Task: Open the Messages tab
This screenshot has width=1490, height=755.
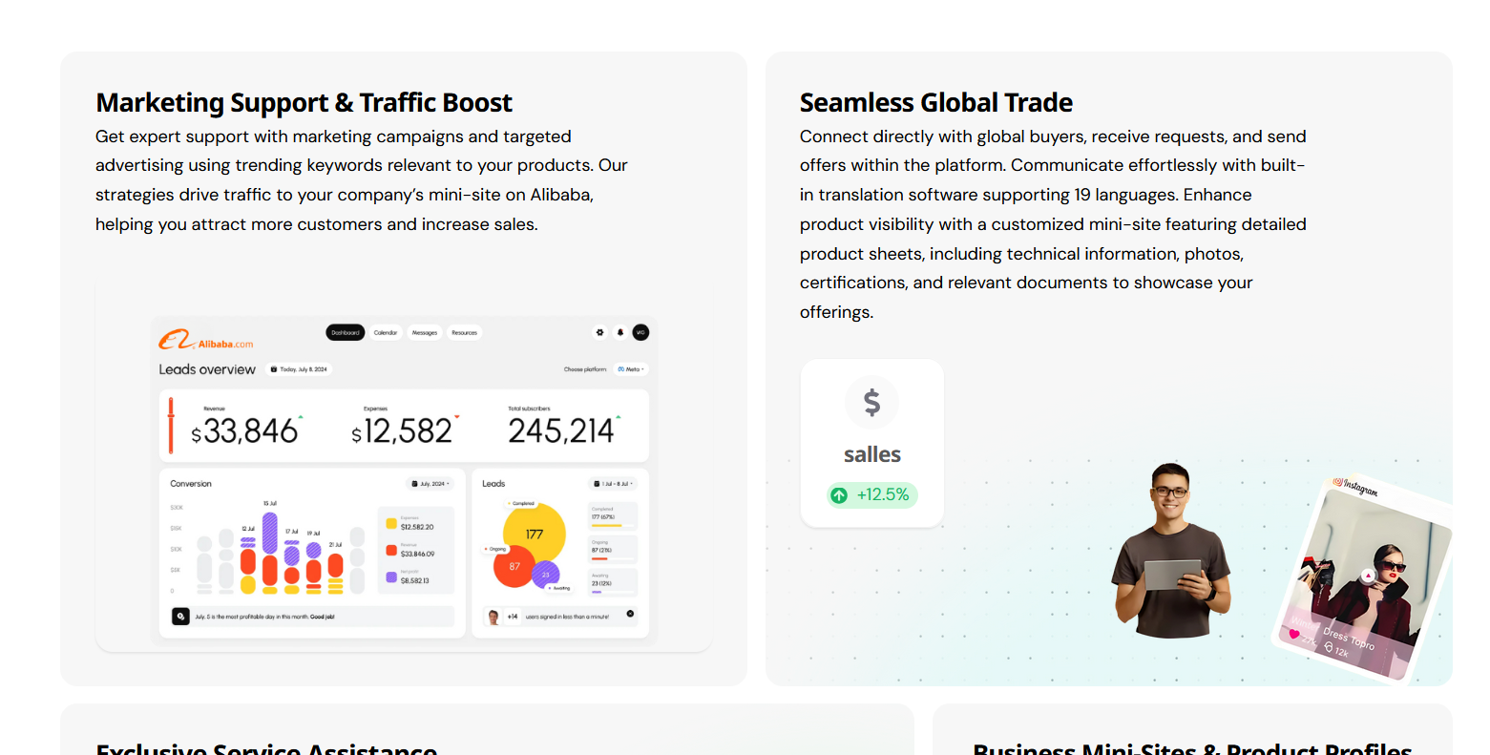Action: pyautogui.click(x=425, y=332)
